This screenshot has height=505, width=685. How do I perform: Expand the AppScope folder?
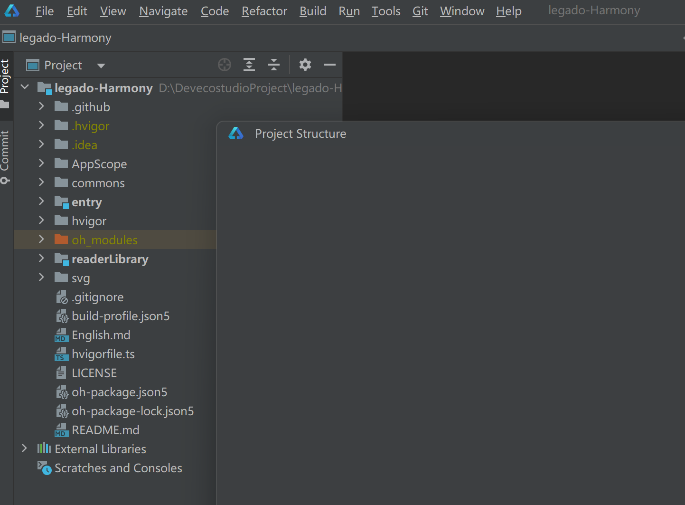(x=41, y=163)
